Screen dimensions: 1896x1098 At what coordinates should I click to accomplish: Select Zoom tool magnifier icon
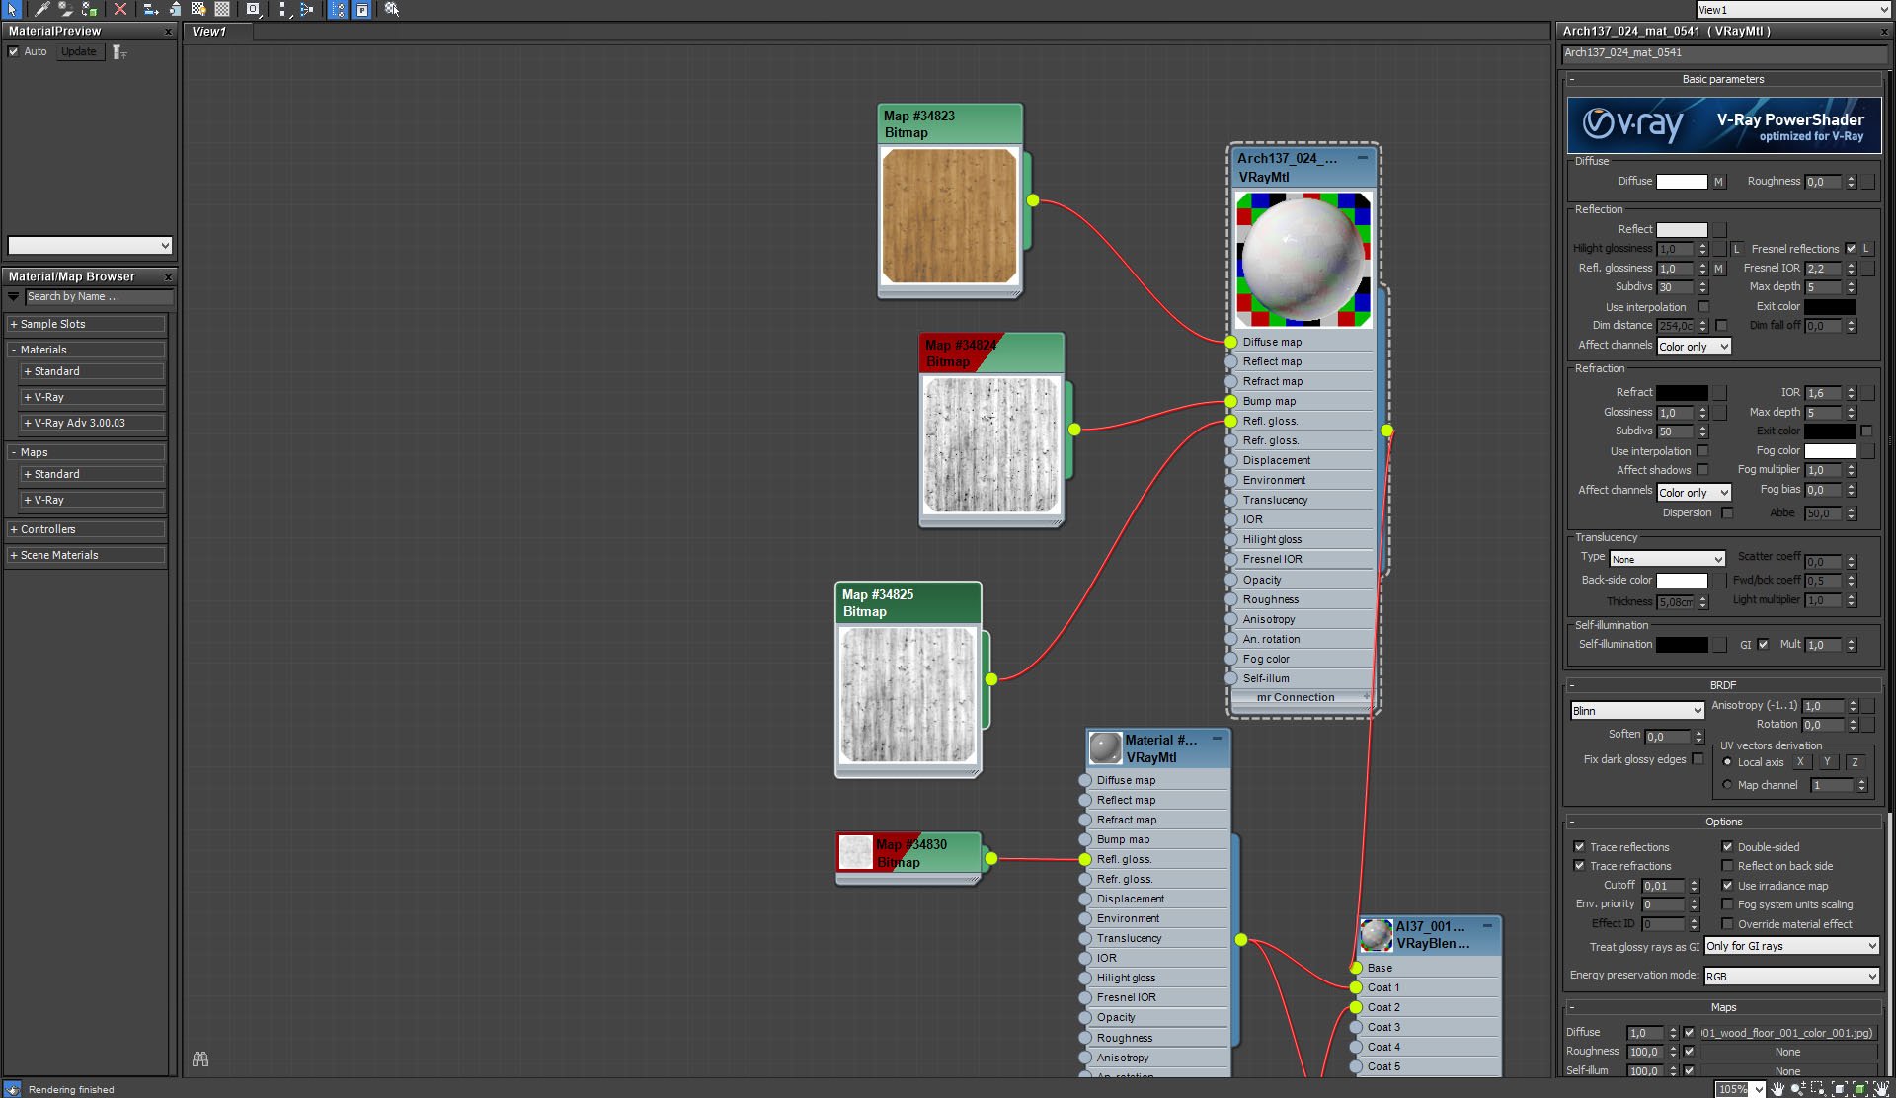(x=1797, y=1089)
